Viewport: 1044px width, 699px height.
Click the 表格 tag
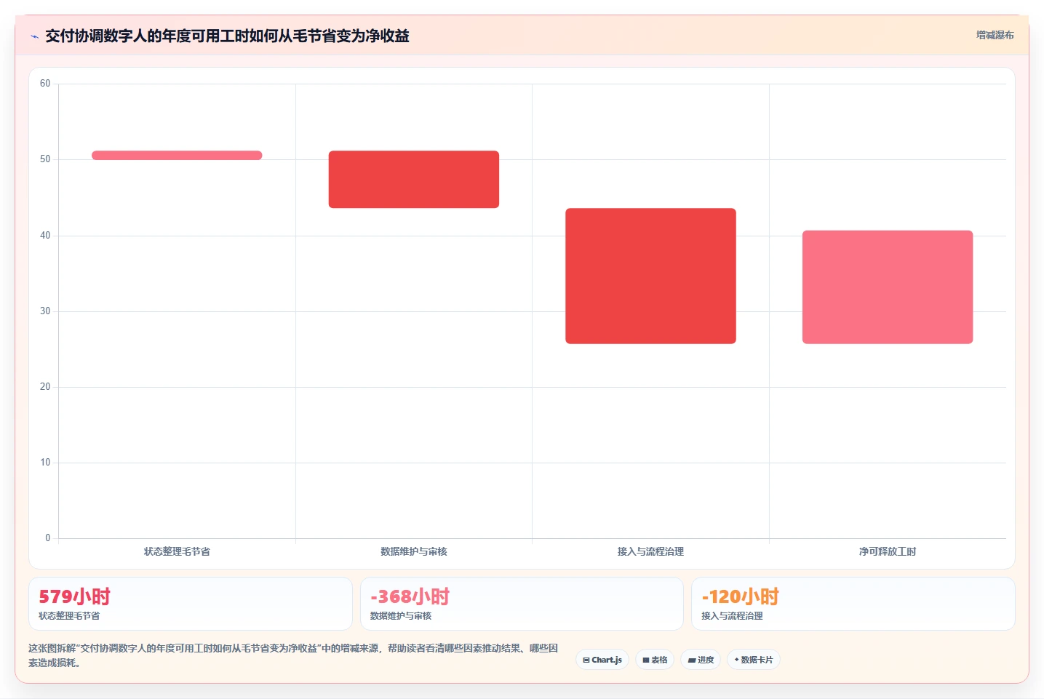655,660
